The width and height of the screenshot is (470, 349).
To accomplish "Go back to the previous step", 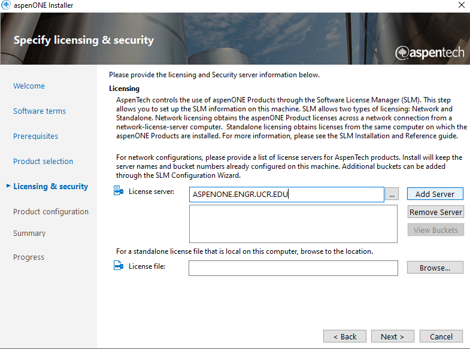I will (344, 336).
